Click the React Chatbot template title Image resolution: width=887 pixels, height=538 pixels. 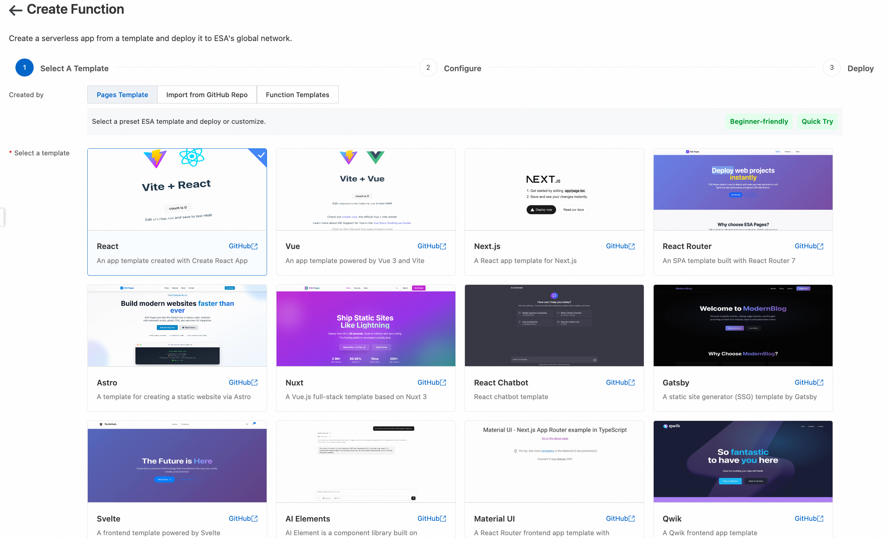tap(501, 383)
